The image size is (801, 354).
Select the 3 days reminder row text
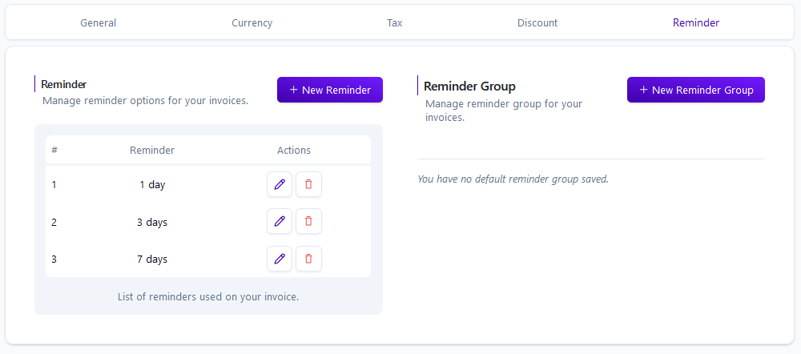[x=152, y=222]
